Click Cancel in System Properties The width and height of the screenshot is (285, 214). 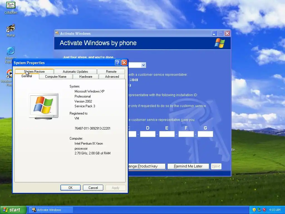93,188
